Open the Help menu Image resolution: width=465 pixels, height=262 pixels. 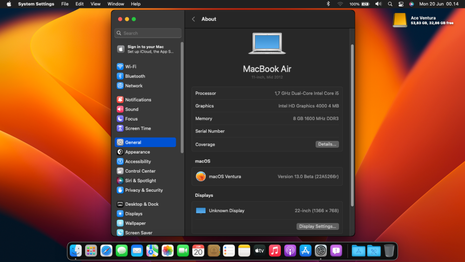click(135, 4)
